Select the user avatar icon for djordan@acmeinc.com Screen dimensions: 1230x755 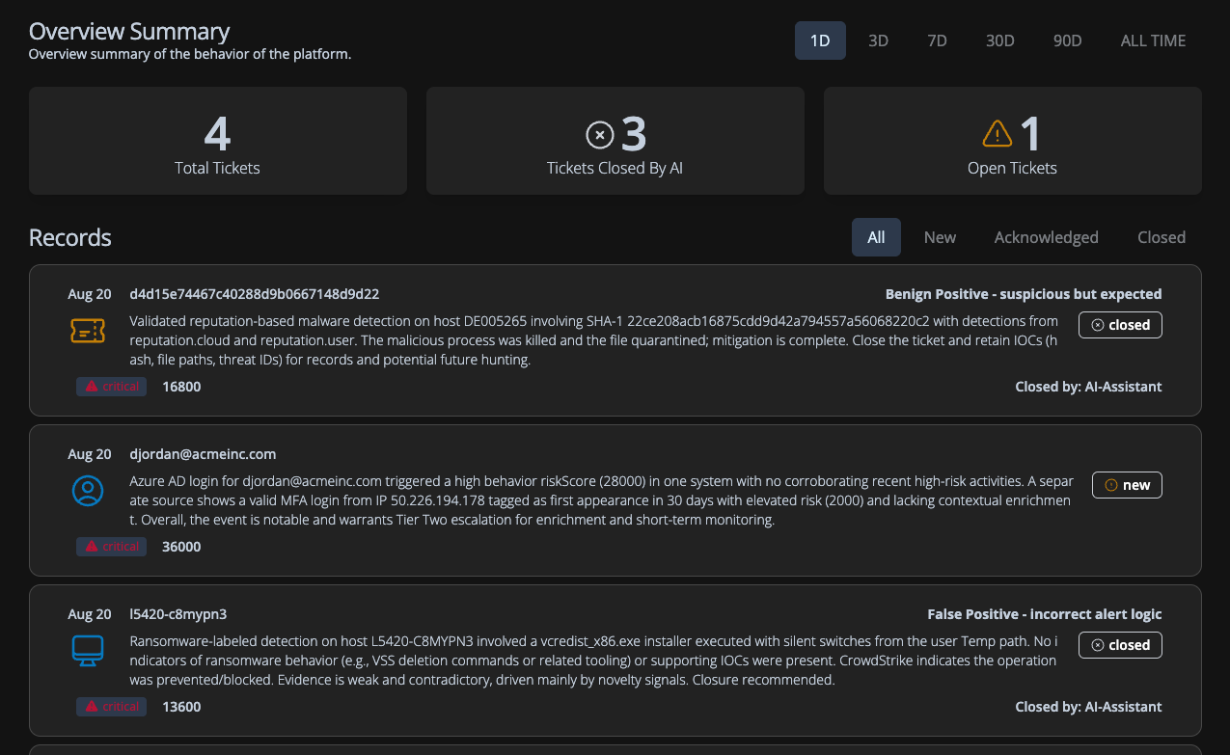coord(89,490)
